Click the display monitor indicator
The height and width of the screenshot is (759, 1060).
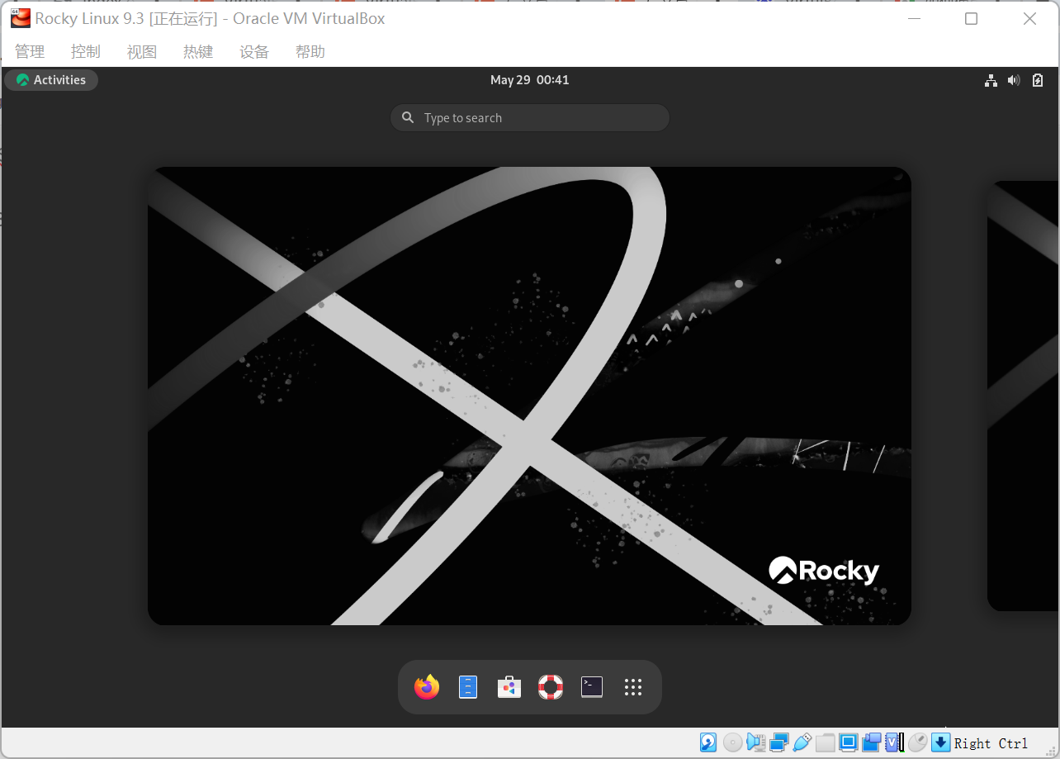pos(848,742)
